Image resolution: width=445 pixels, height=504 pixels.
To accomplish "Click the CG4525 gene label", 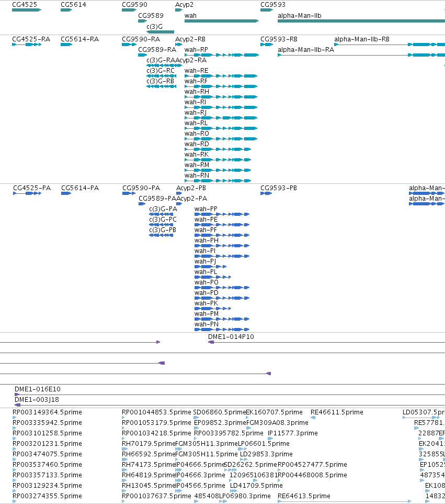I will pyautogui.click(x=25, y=5).
